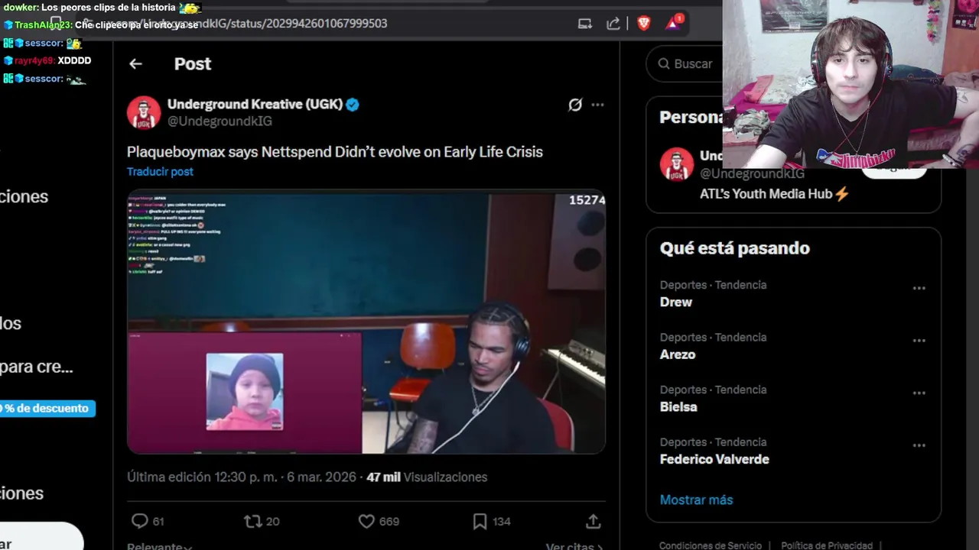This screenshot has height=550, width=979.
Task: Expand the Relevante replies sort dropdown
Action: (x=159, y=545)
